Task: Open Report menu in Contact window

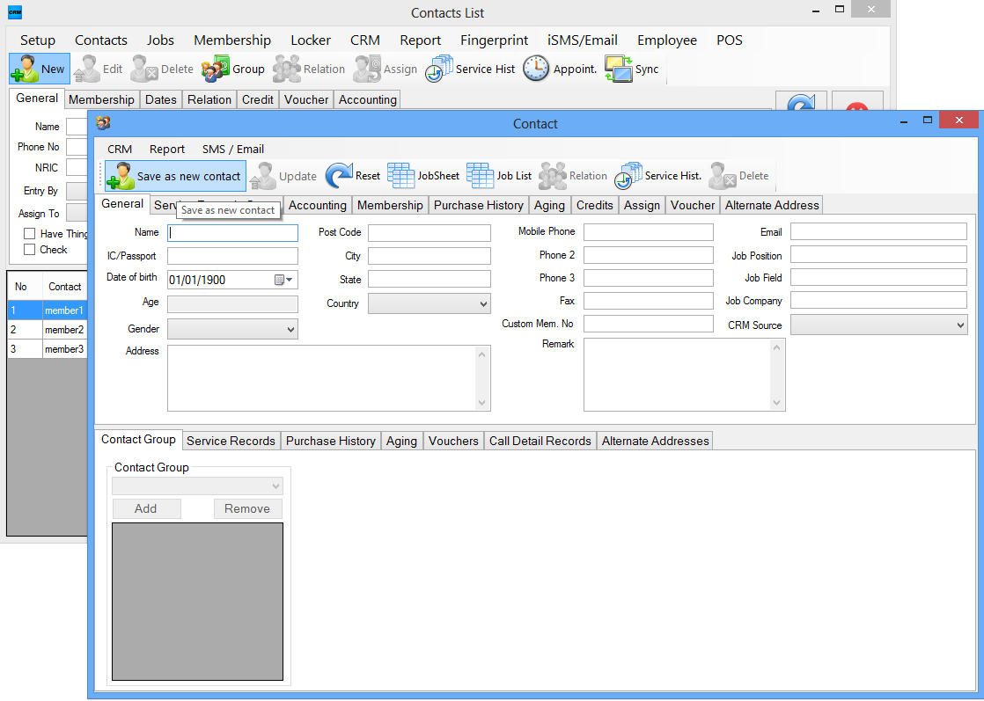Action: point(167,150)
